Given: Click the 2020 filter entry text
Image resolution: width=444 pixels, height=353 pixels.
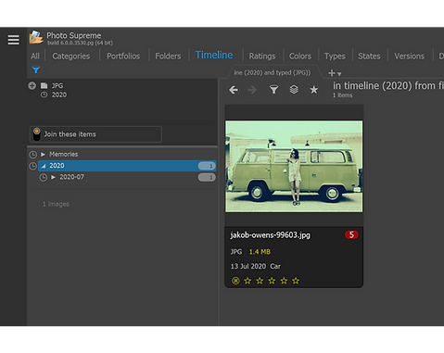Looking at the screenshot, I should tap(59, 95).
